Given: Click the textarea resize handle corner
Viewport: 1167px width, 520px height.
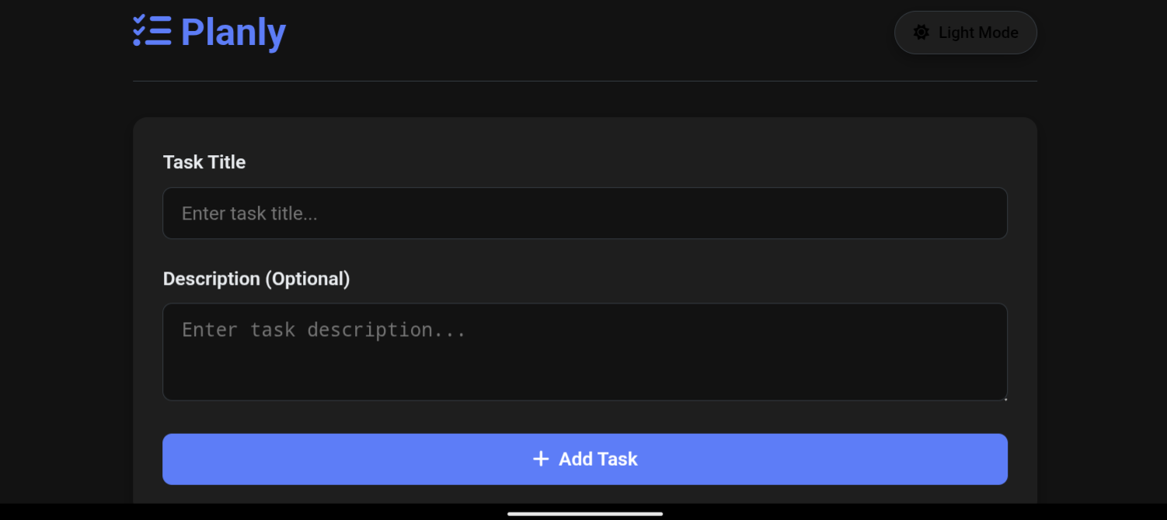Looking at the screenshot, I should click(x=1005, y=399).
